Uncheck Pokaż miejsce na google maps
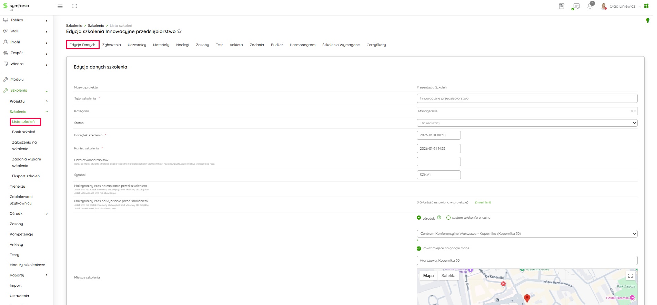Screen dimensions: 657x305 click(419, 248)
